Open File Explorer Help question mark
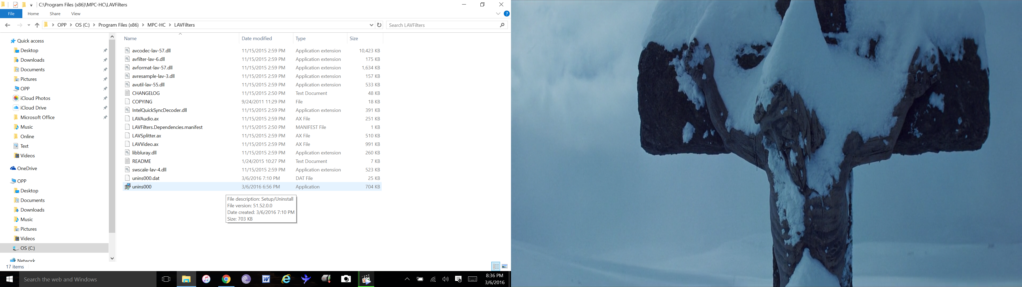 tap(507, 14)
